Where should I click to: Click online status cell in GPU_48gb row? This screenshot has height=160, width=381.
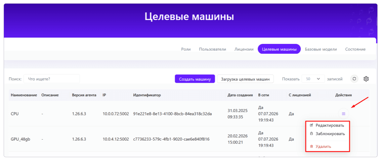tap(268, 140)
